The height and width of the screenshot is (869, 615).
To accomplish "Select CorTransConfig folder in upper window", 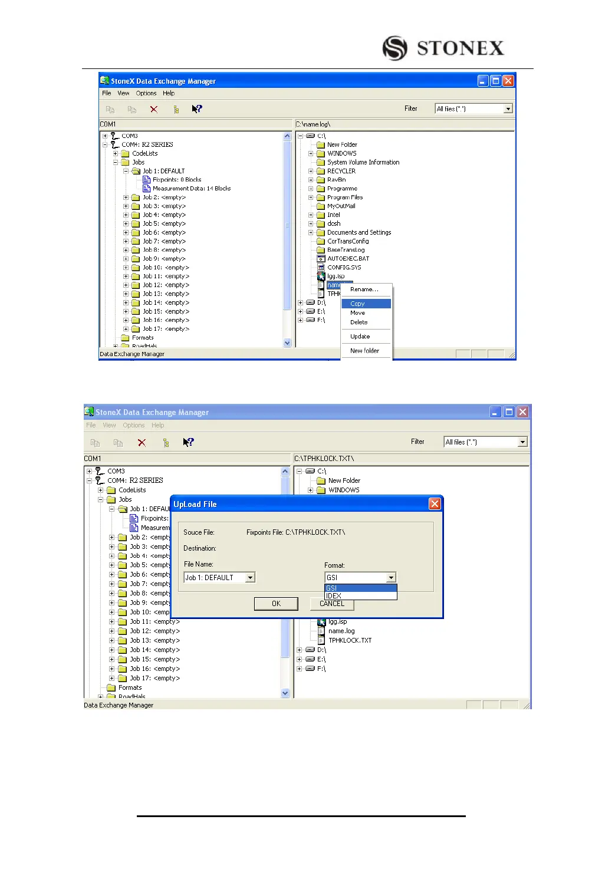I will (348, 241).
